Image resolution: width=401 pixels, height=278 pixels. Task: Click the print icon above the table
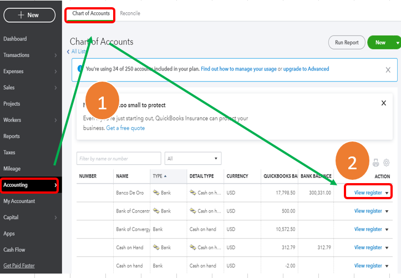(375, 163)
